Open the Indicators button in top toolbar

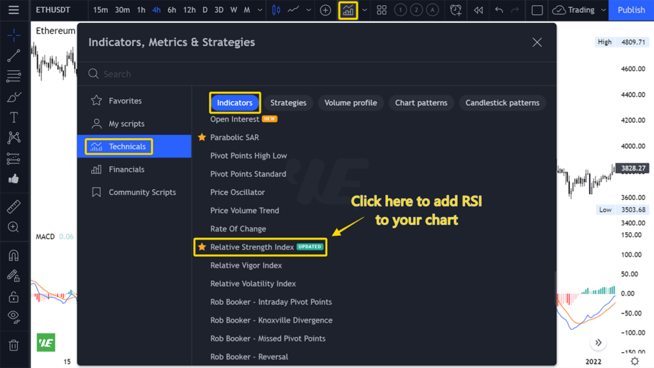coord(347,10)
